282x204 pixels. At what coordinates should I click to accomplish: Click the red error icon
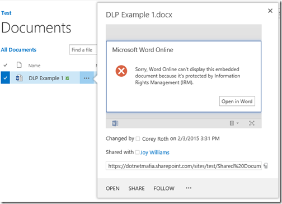(x=121, y=71)
